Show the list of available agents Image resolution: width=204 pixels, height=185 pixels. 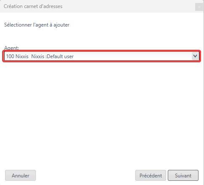click(x=195, y=56)
